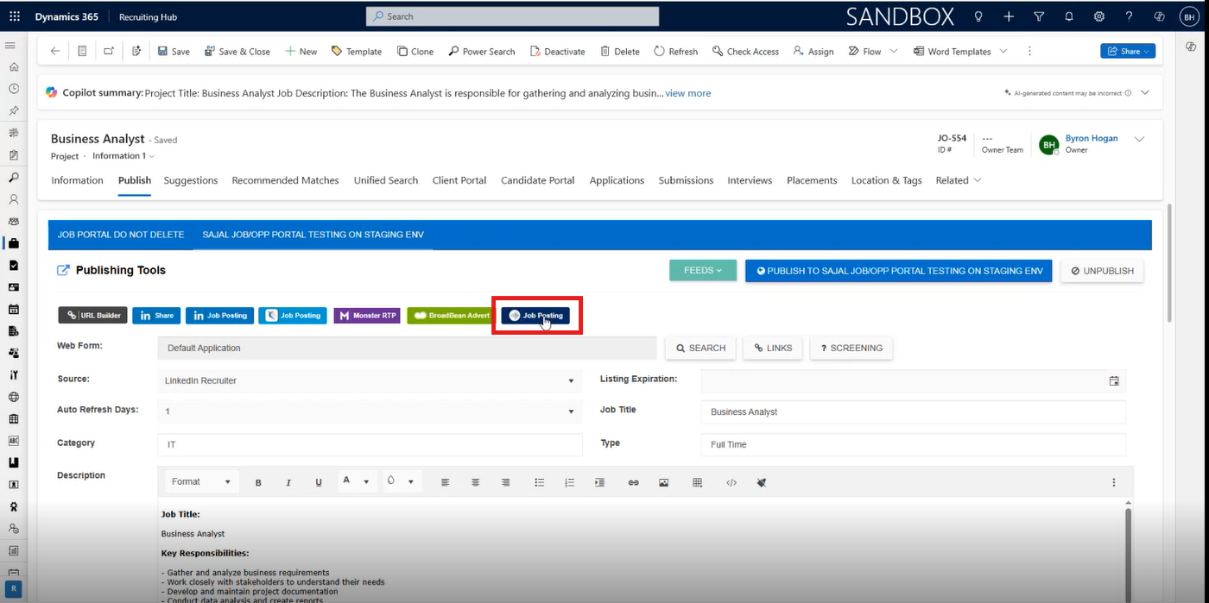Insert a bulleted list in the description
This screenshot has width=1209, height=603.
pyautogui.click(x=539, y=482)
